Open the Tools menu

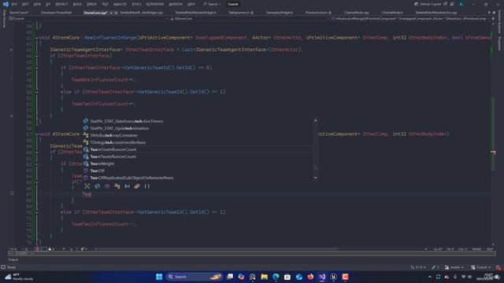[x=136, y=4]
